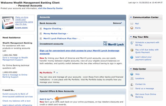Click Check my balance with a text
The image size is (166, 106).
[16, 101]
